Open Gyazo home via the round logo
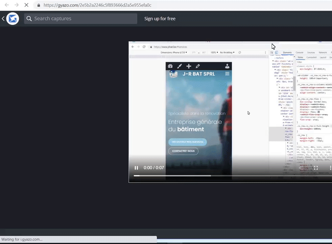Image resolution: width=332 pixels, height=244 pixels. pyautogui.click(x=13, y=19)
